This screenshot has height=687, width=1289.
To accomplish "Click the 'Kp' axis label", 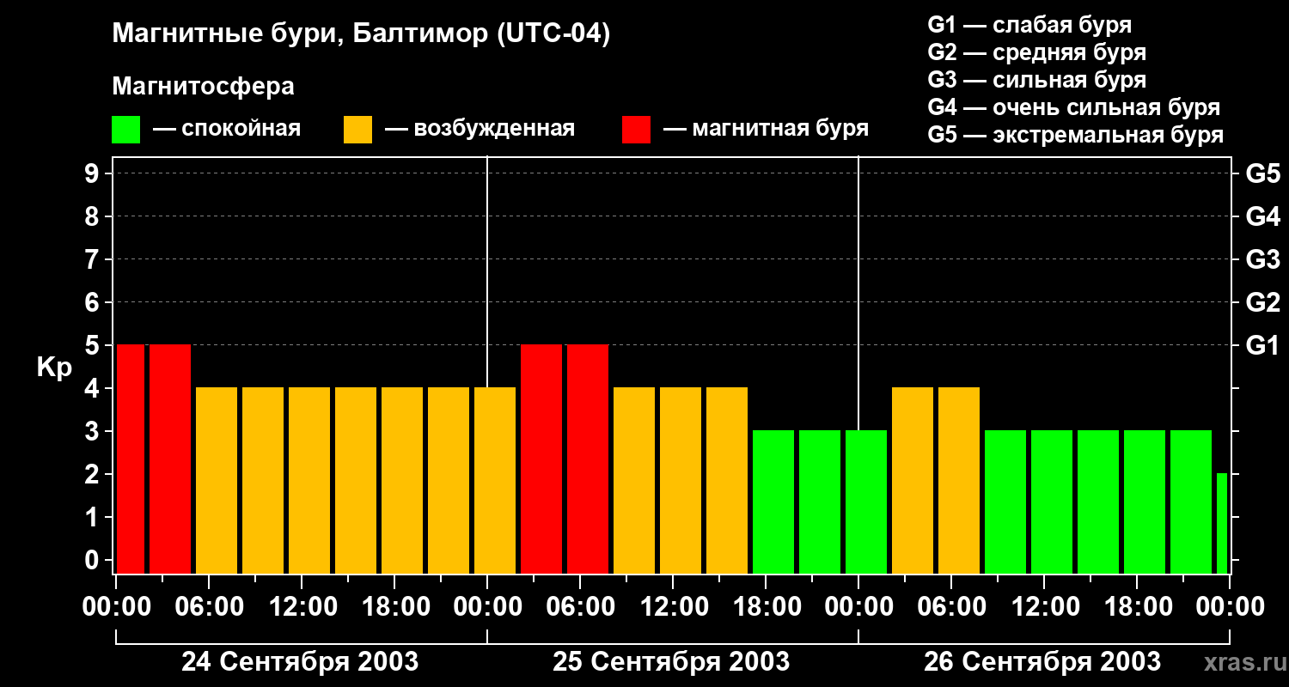I will [x=54, y=367].
